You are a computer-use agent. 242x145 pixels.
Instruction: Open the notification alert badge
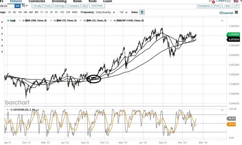(x=213, y=2)
